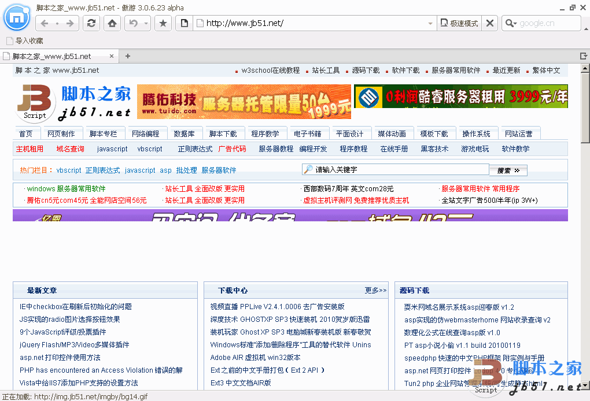The height and width of the screenshot is (401, 590).
Task: Select the 脚本之家_www.jb51.net tab
Action: tap(59, 56)
